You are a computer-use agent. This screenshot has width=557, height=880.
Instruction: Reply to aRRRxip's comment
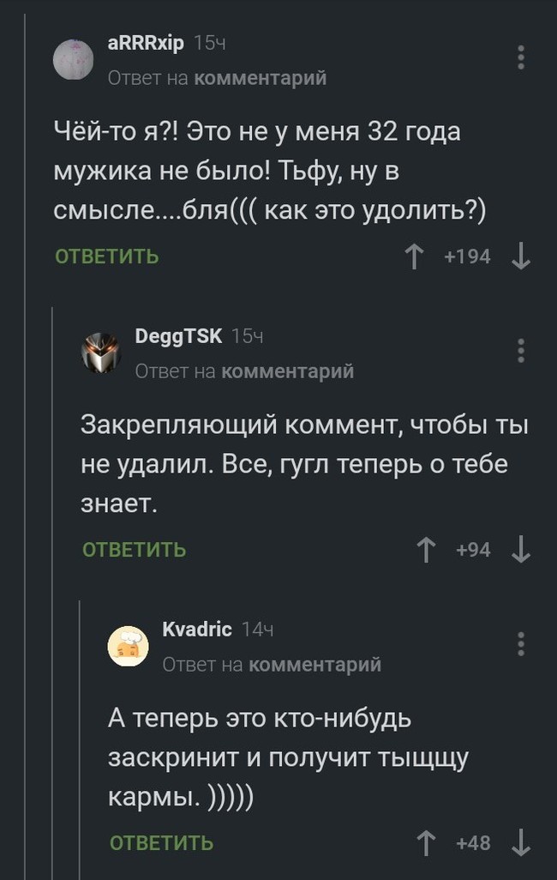(x=106, y=256)
